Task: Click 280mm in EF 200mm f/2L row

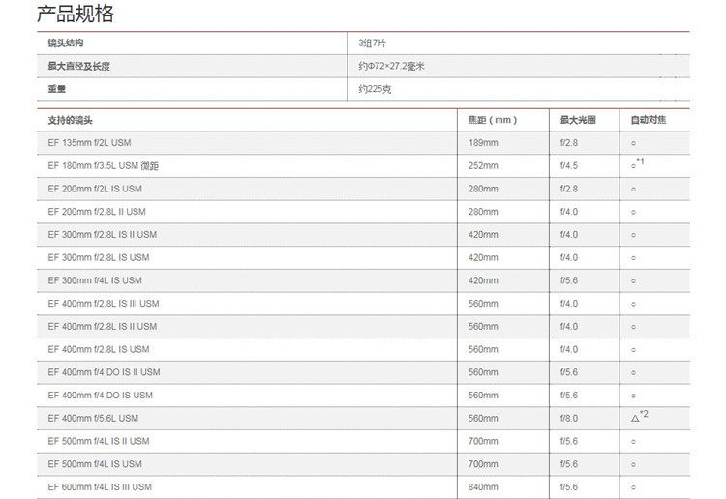Action: click(x=483, y=189)
